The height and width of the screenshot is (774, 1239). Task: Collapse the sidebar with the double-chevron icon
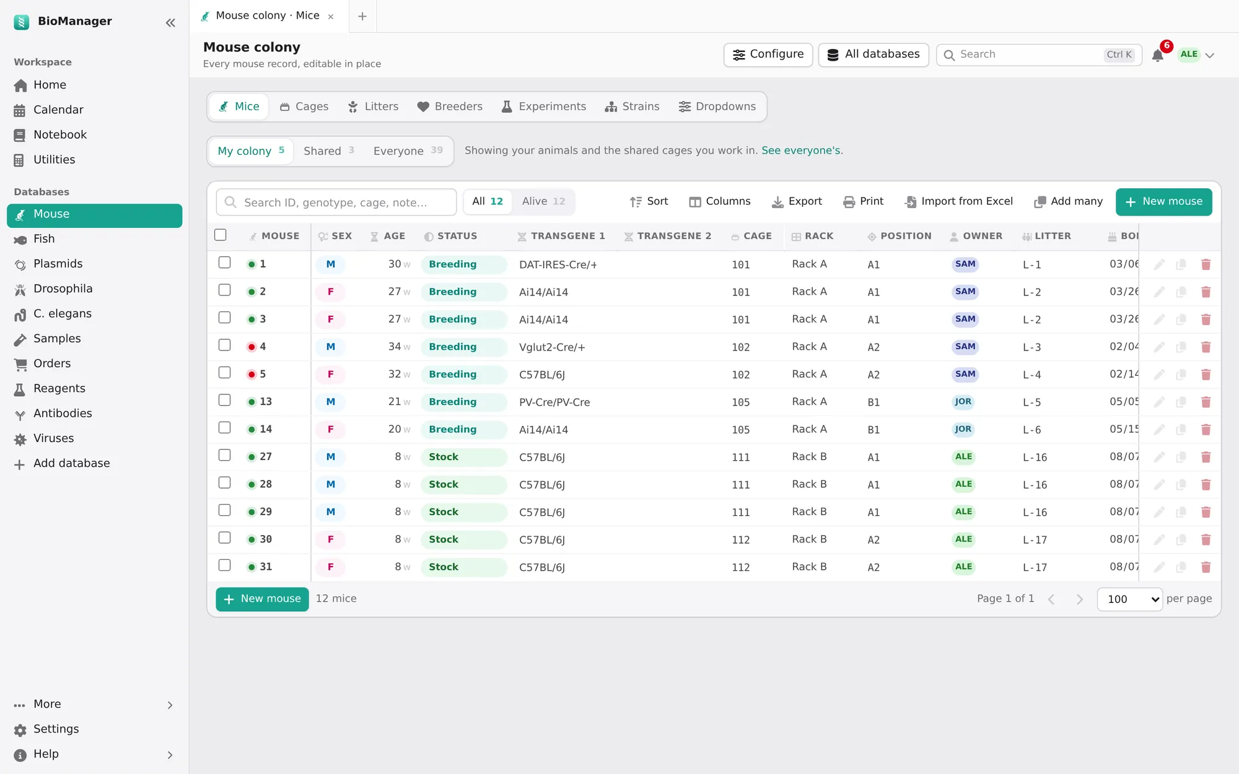(170, 23)
